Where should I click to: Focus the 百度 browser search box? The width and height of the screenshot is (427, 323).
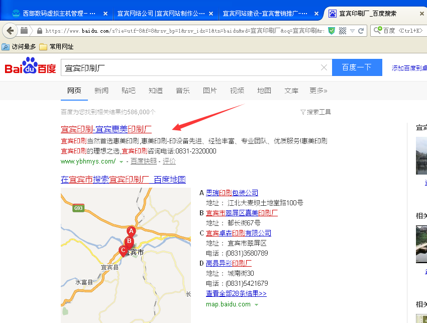(402, 31)
